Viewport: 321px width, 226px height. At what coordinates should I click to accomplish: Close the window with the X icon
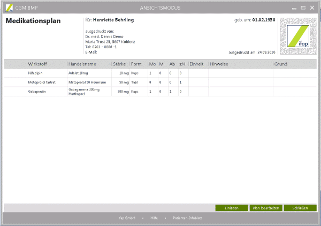point(312,7)
